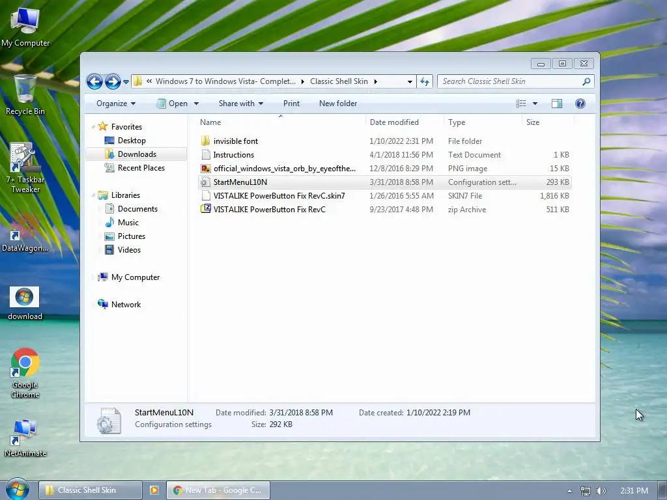Toggle the preview pane icon
This screenshot has height=500, width=667.
pyautogui.click(x=557, y=104)
